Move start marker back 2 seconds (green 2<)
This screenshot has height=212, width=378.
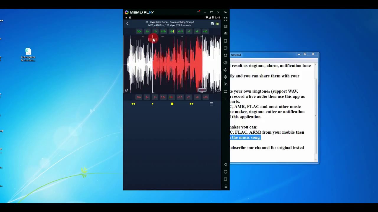(155, 32)
